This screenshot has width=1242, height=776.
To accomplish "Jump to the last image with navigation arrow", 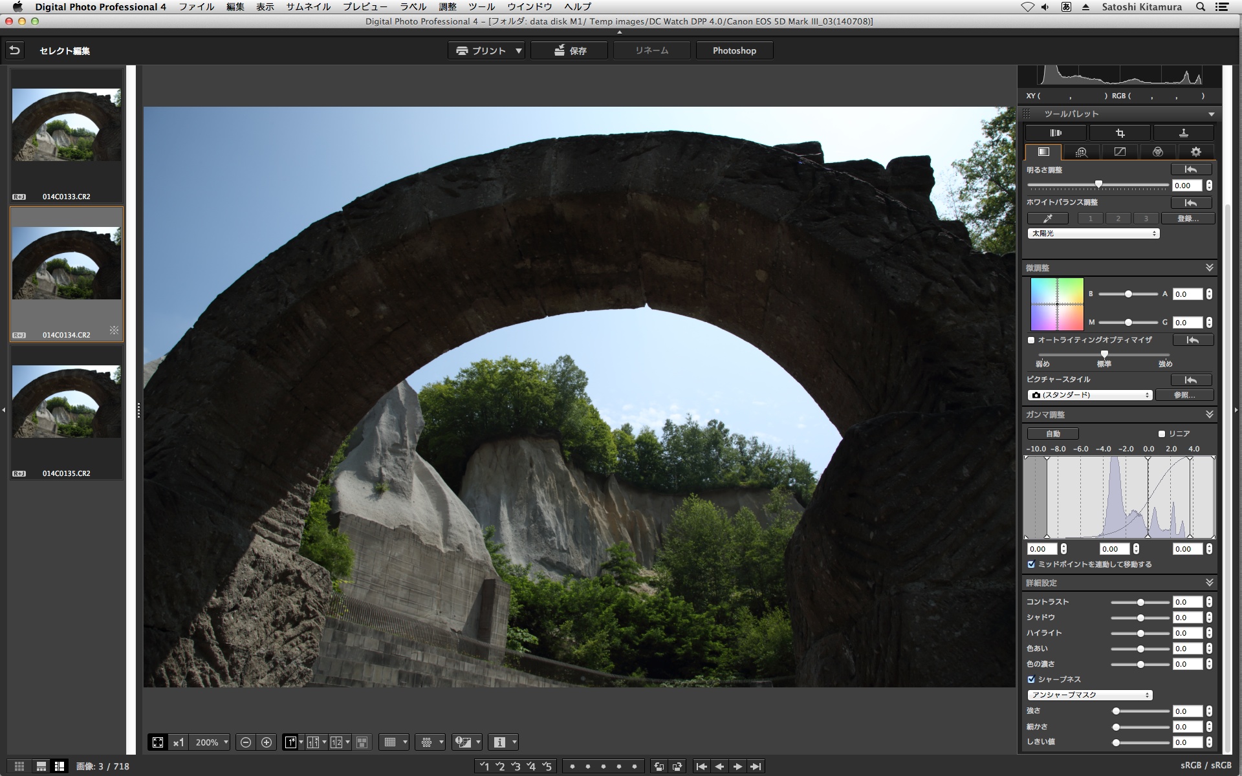I will pyautogui.click(x=755, y=766).
